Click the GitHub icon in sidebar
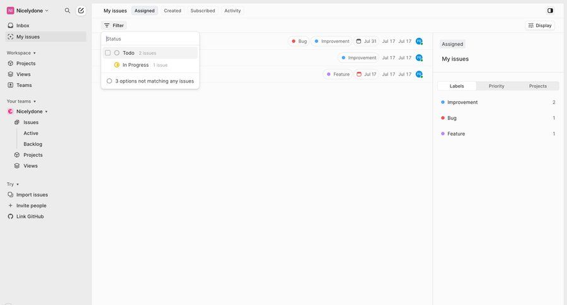 tap(11, 216)
